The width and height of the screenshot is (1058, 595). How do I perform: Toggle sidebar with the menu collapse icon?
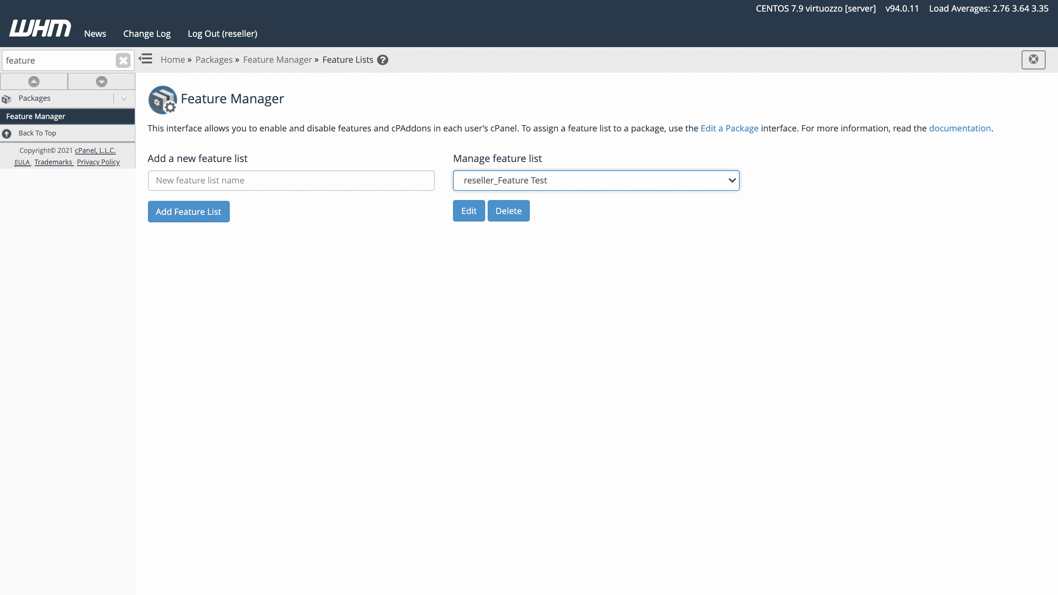click(x=145, y=59)
